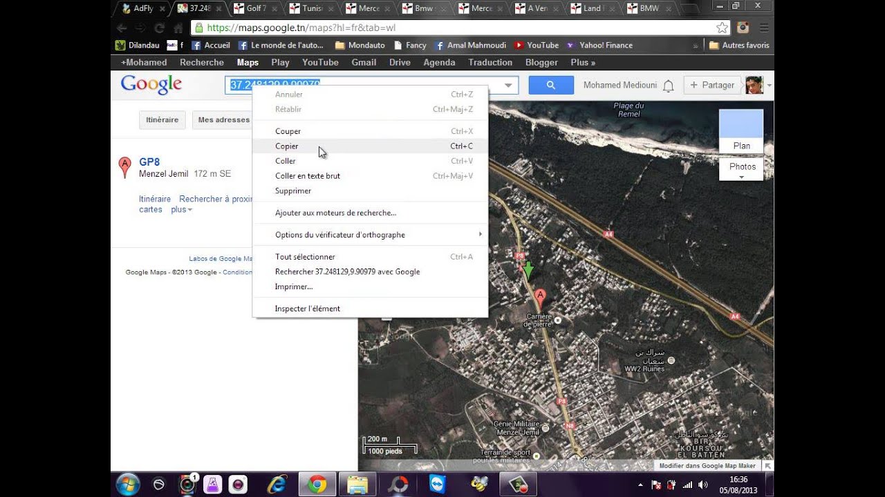Open the Dilandau bookmark
Image resolution: width=885 pixels, height=497 pixels.
point(138,46)
